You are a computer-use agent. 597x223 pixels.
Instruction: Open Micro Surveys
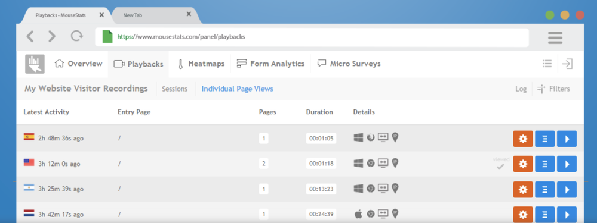point(349,64)
